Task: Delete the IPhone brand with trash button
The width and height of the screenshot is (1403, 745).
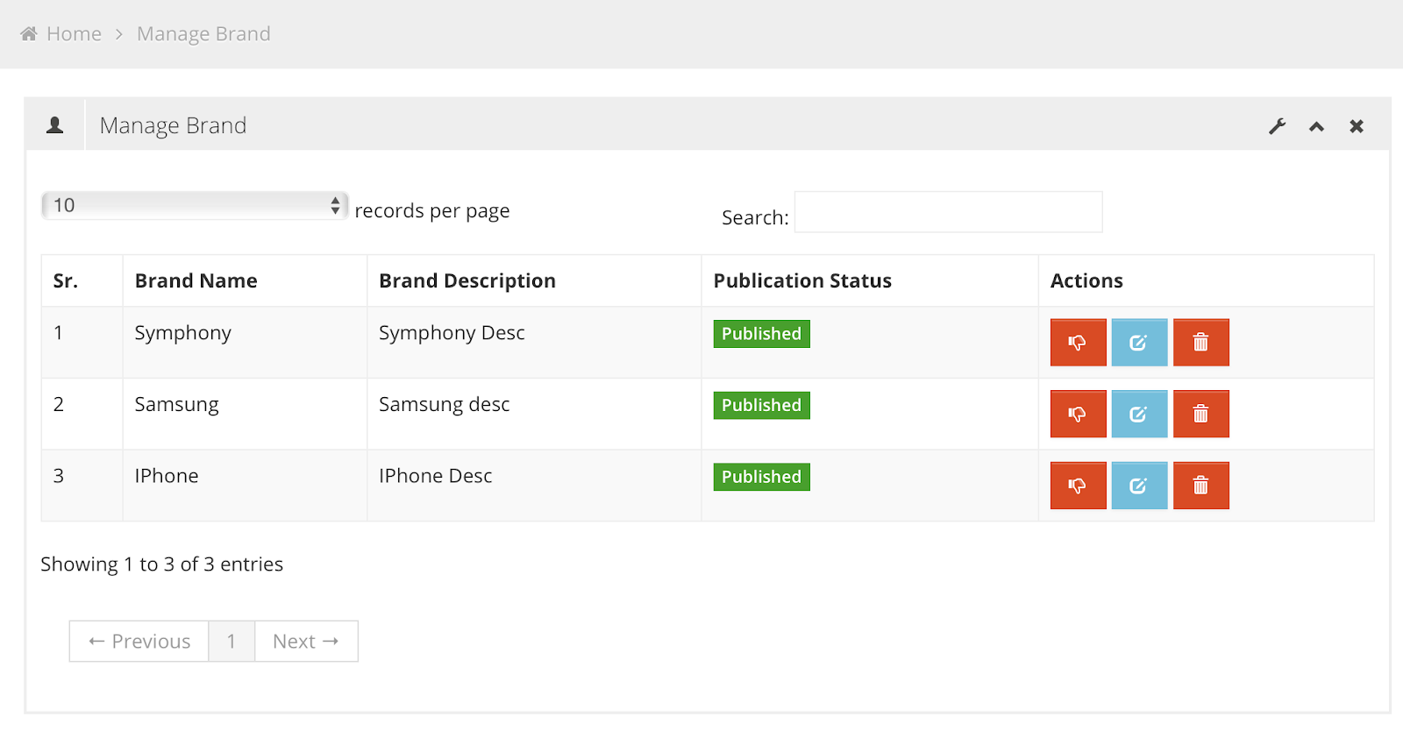Action: point(1200,486)
